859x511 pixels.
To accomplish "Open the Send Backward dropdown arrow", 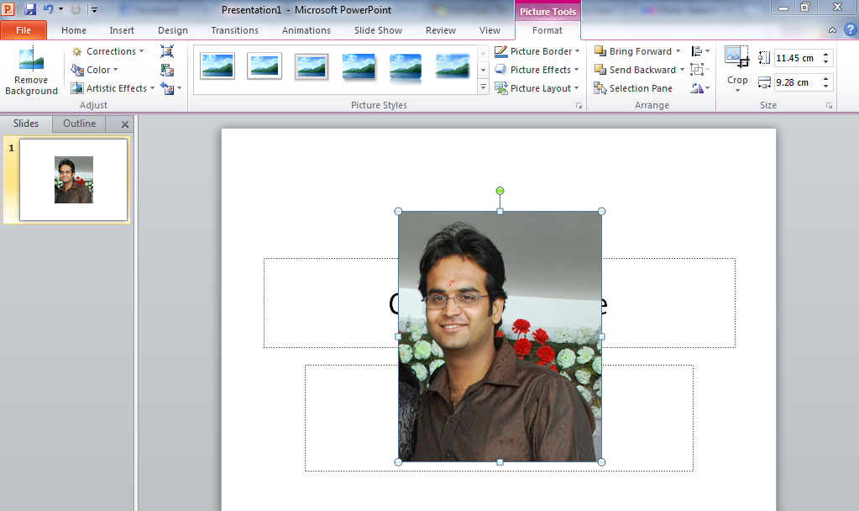I will [682, 70].
